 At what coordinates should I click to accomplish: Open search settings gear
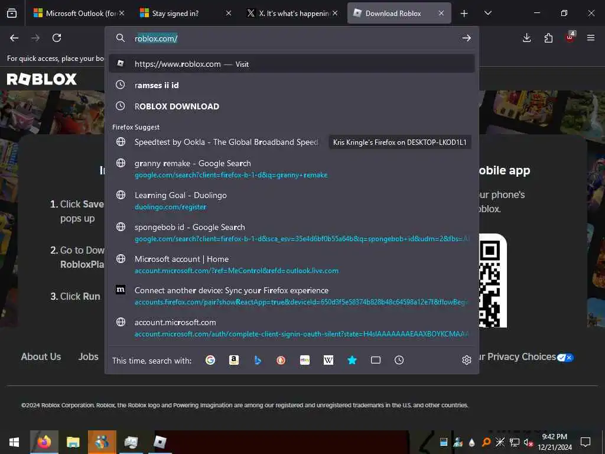click(x=467, y=360)
